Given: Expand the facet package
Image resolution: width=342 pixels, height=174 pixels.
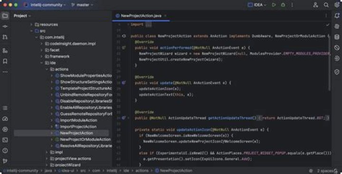Looking at the screenshot, I should coord(41,50).
